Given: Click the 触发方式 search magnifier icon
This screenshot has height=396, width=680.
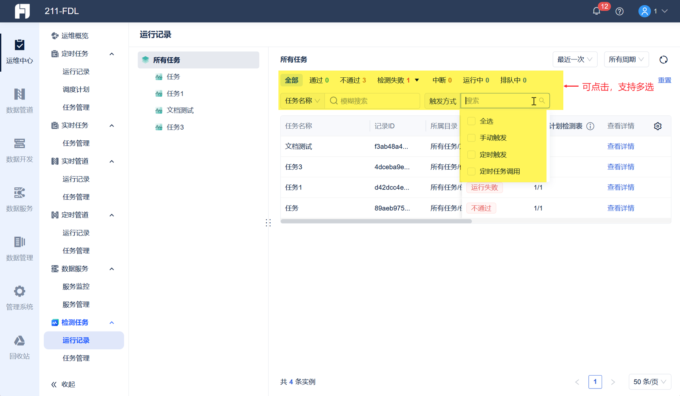Looking at the screenshot, I should 542,101.
